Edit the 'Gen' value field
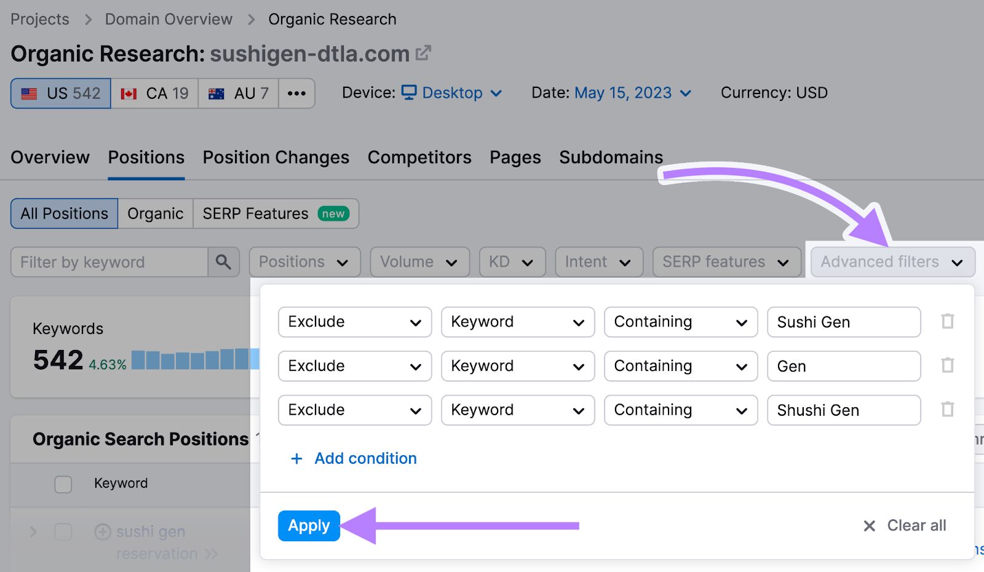 pyautogui.click(x=844, y=366)
